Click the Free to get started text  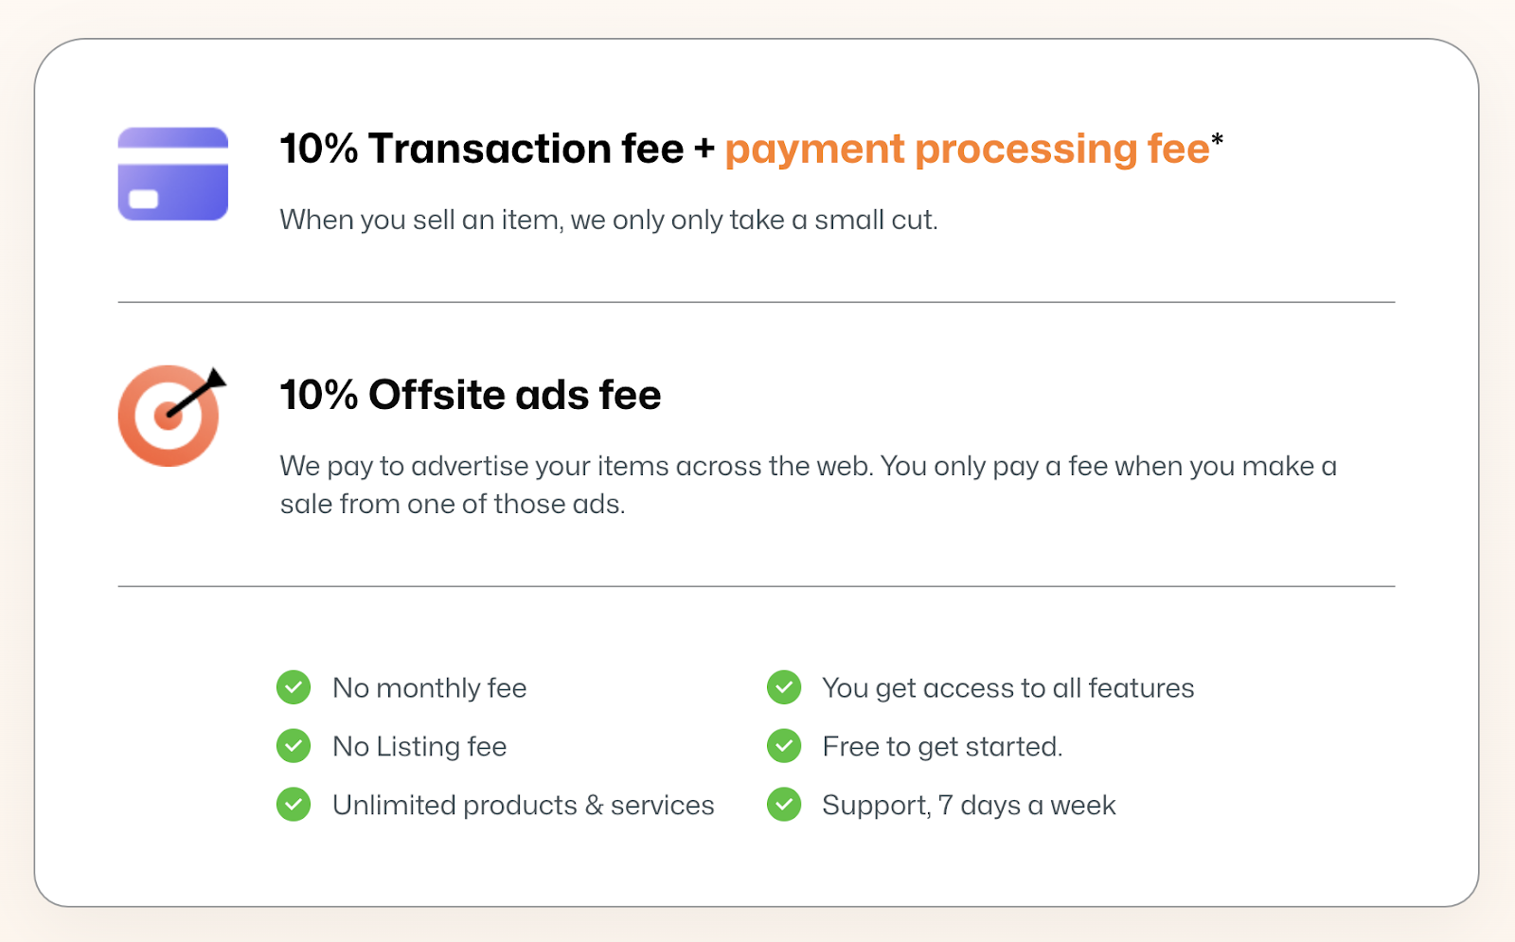click(x=942, y=747)
